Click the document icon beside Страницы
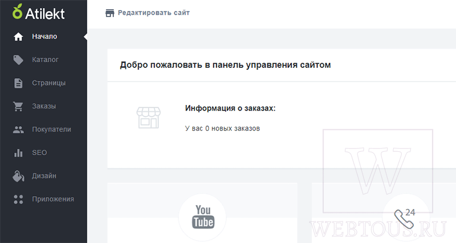Viewport: 456px width, 243px height. [18, 83]
